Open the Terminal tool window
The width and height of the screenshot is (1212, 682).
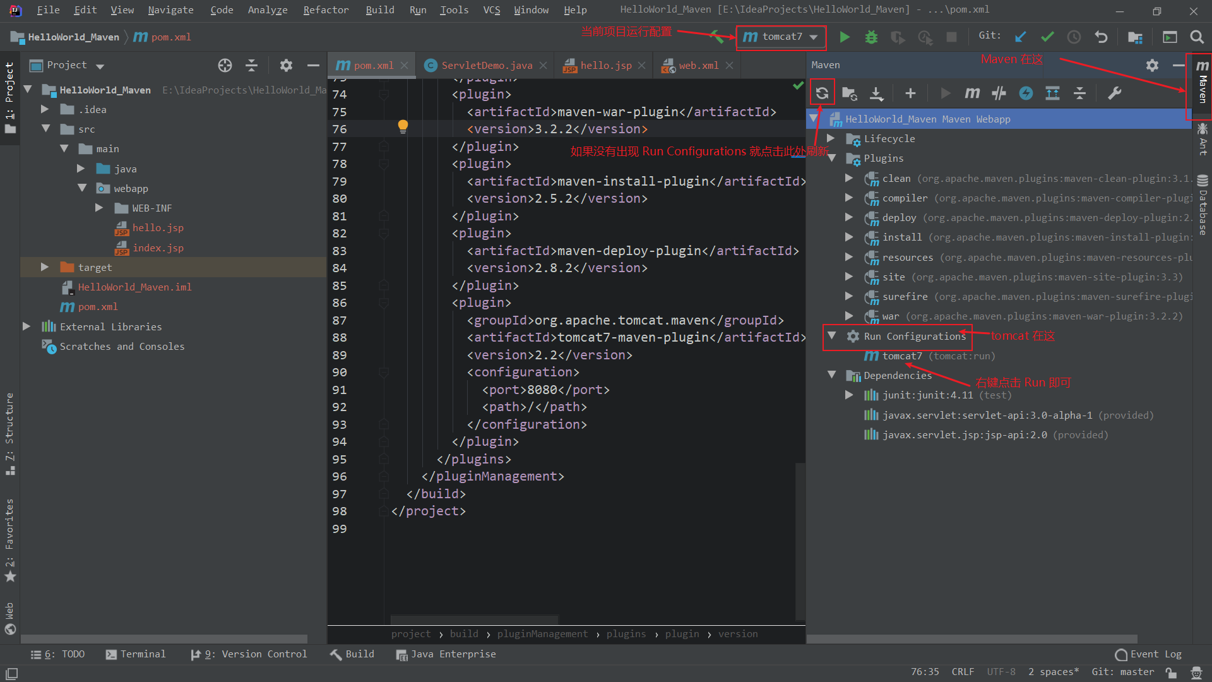tap(136, 654)
